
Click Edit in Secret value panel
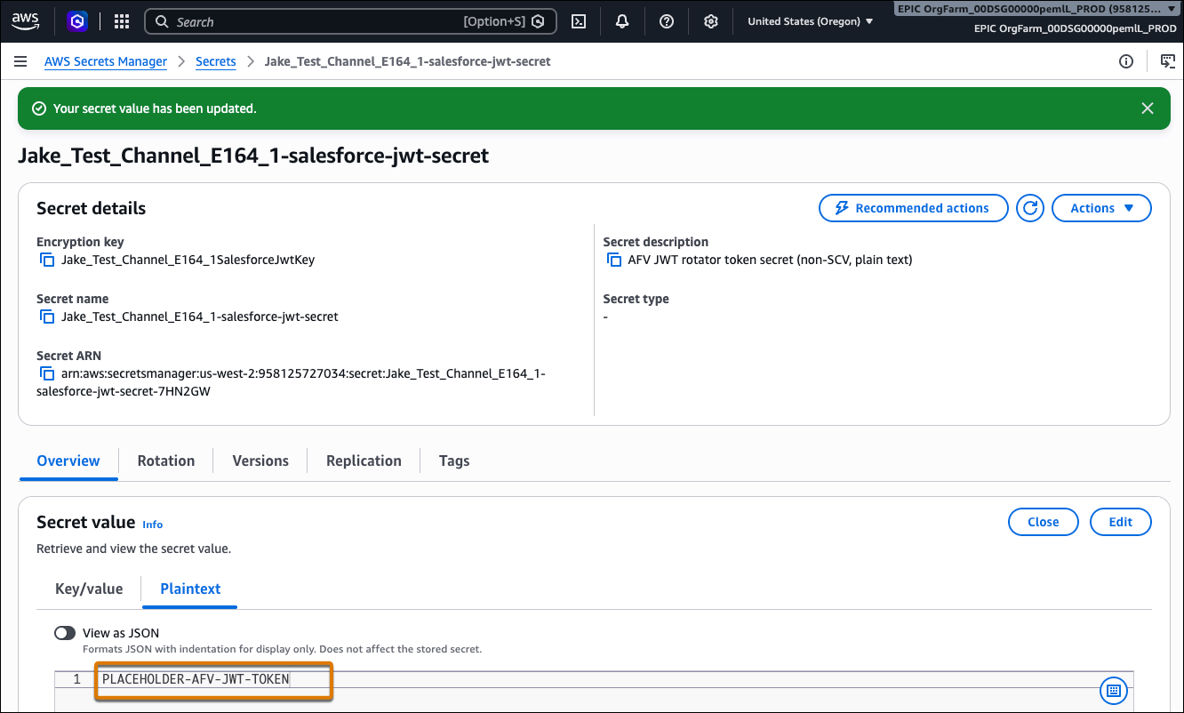1121,522
